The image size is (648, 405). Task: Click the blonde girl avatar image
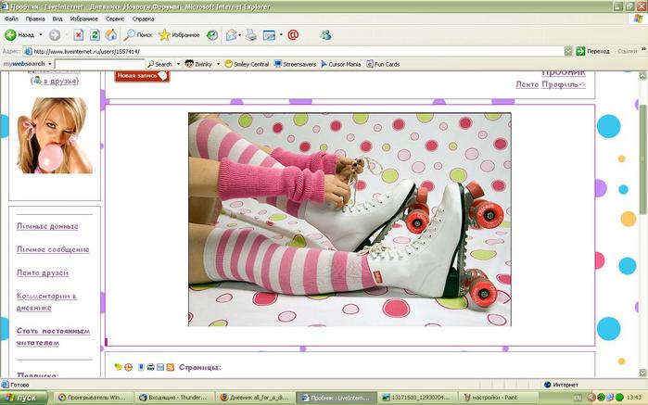point(55,135)
